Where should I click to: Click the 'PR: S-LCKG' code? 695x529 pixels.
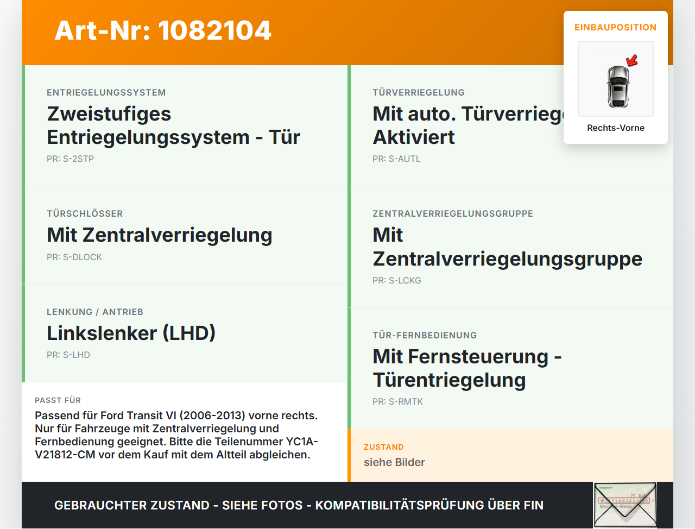pos(397,280)
